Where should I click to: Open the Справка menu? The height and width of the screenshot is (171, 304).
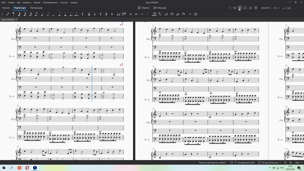click(74, 2)
